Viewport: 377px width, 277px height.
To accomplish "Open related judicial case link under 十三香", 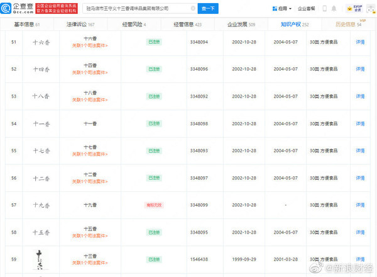I will [x=90, y=263].
